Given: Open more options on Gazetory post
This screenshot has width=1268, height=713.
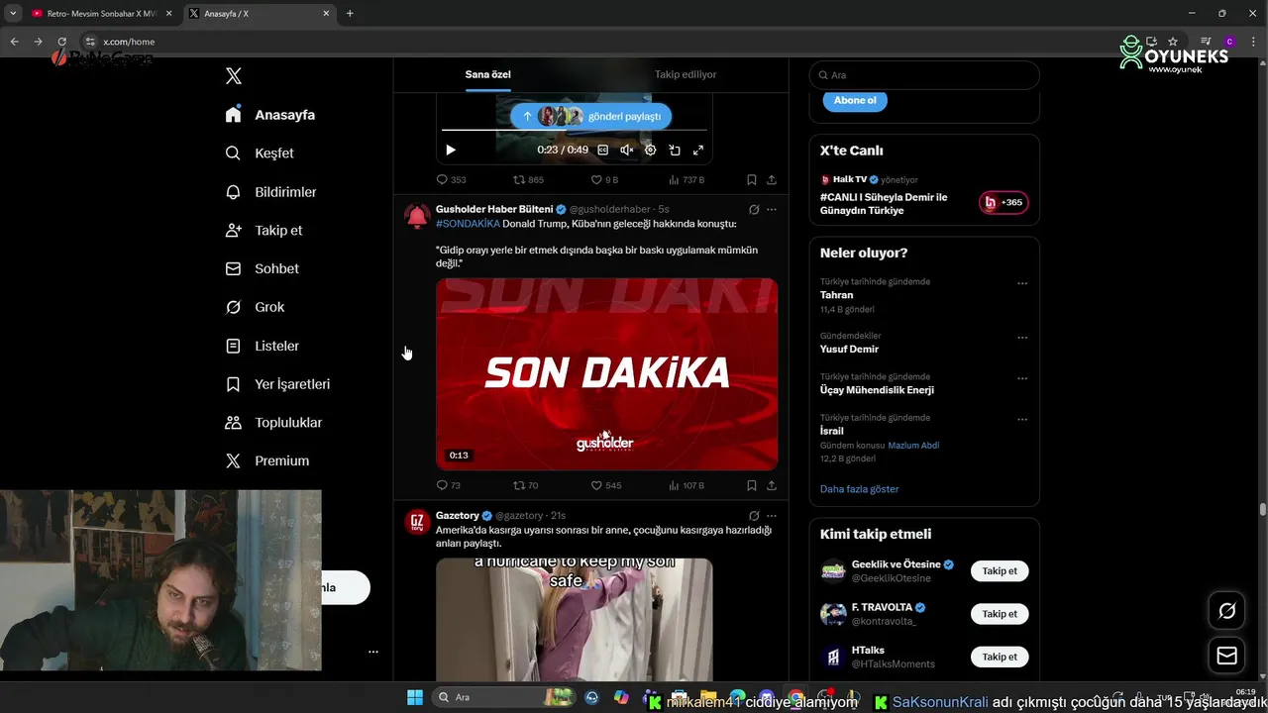Looking at the screenshot, I should click(772, 516).
